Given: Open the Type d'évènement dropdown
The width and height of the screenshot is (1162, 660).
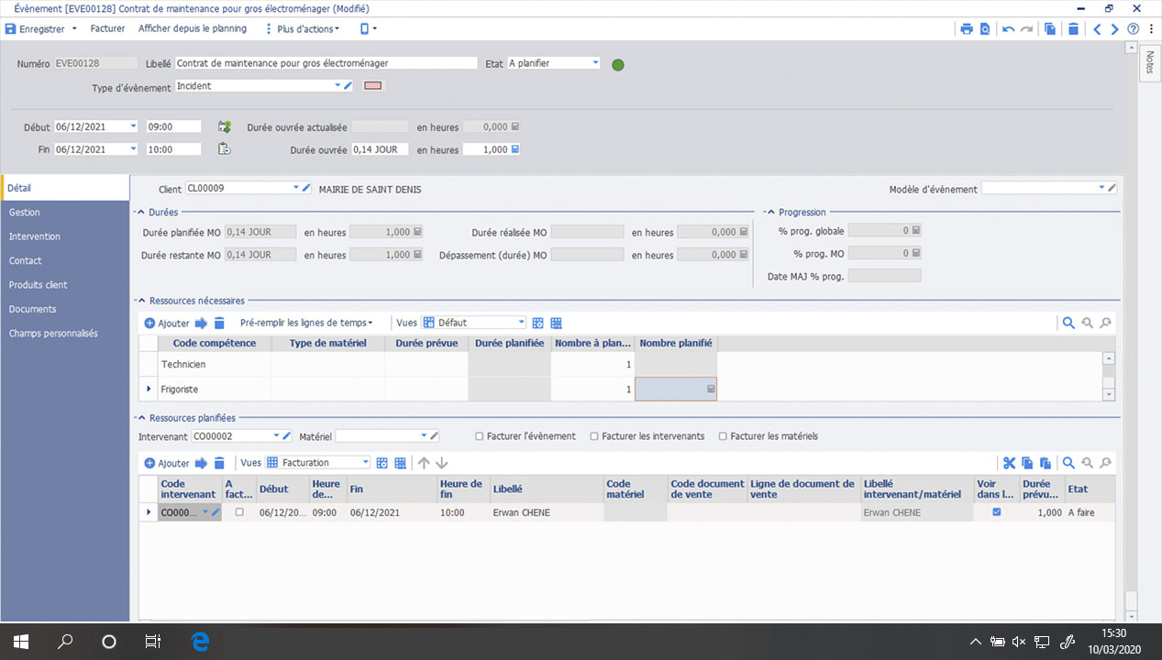Looking at the screenshot, I should [x=338, y=86].
